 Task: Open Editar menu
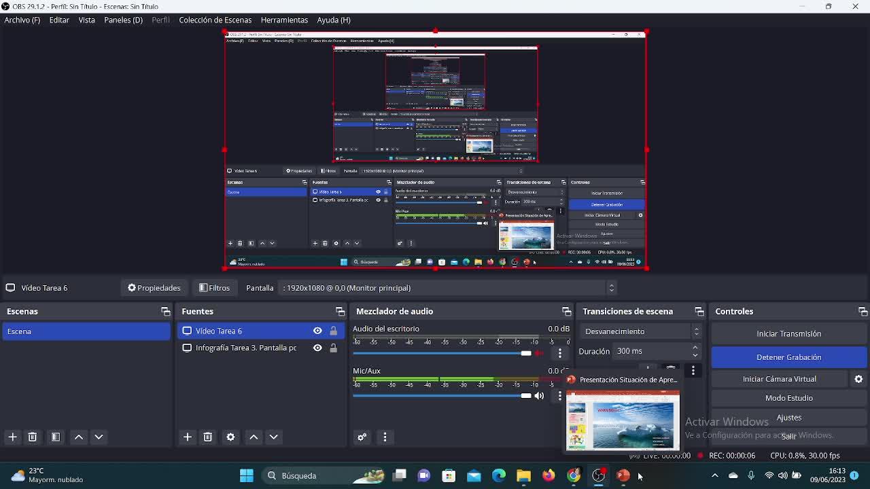click(59, 20)
